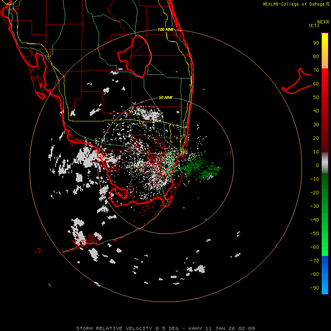Pick the 90 value on velocity scale
The height and width of the screenshot is (331, 331).
click(x=316, y=43)
